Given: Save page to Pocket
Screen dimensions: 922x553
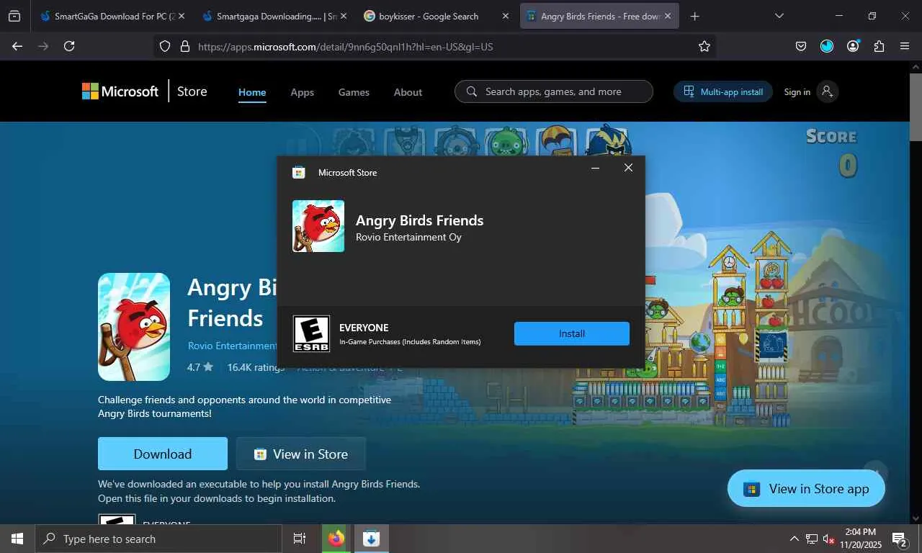Looking at the screenshot, I should [801, 46].
